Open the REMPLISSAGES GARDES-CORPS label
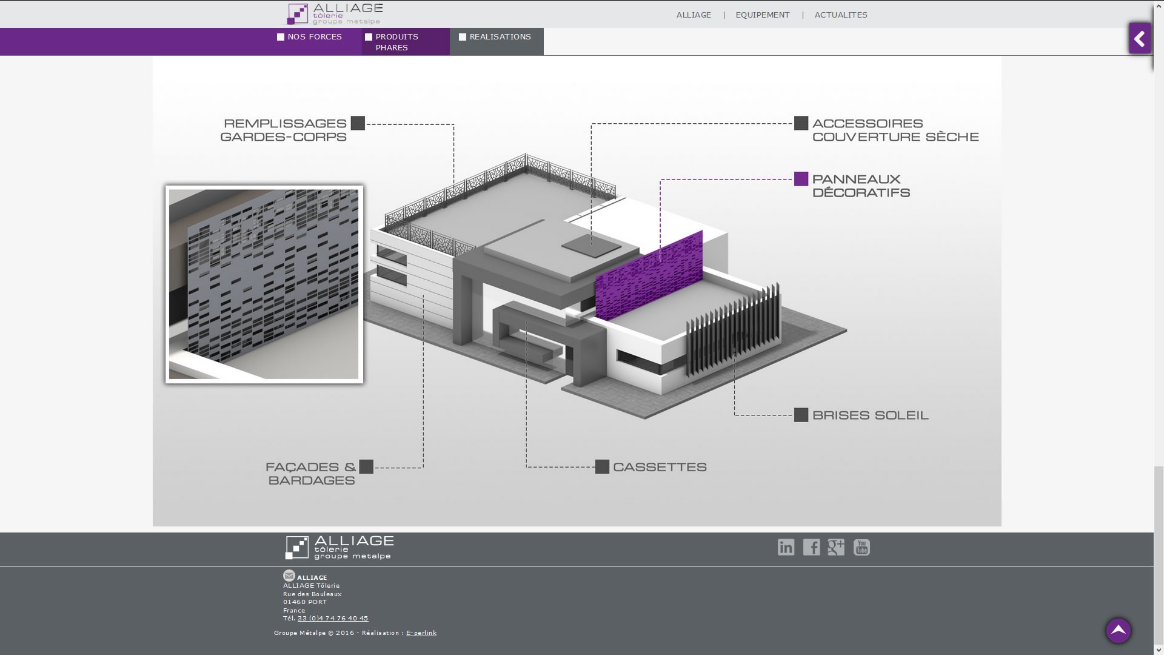The width and height of the screenshot is (1164, 655). [x=284, y=130]
